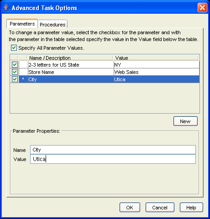Viewport: 210px width, 219px height.
Task: Close the Advanced Task Options dialog
Action: point(202,7)
